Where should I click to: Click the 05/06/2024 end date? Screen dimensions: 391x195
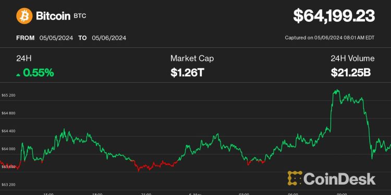pos(109,38)
